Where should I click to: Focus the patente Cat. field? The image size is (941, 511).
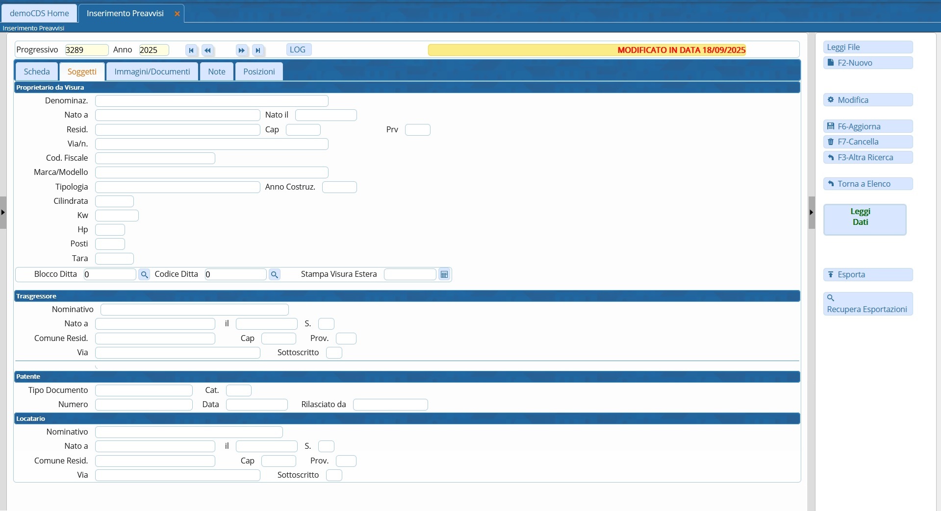pyautogui.click(x=239, y=390)
